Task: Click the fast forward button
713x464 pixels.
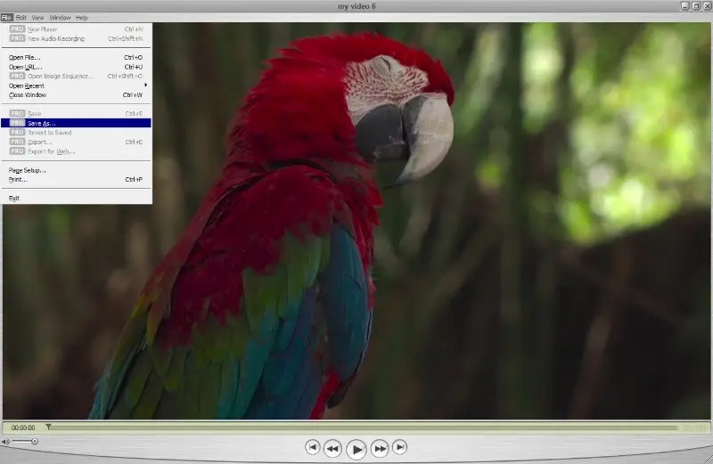Action: (x=380, y=449)
